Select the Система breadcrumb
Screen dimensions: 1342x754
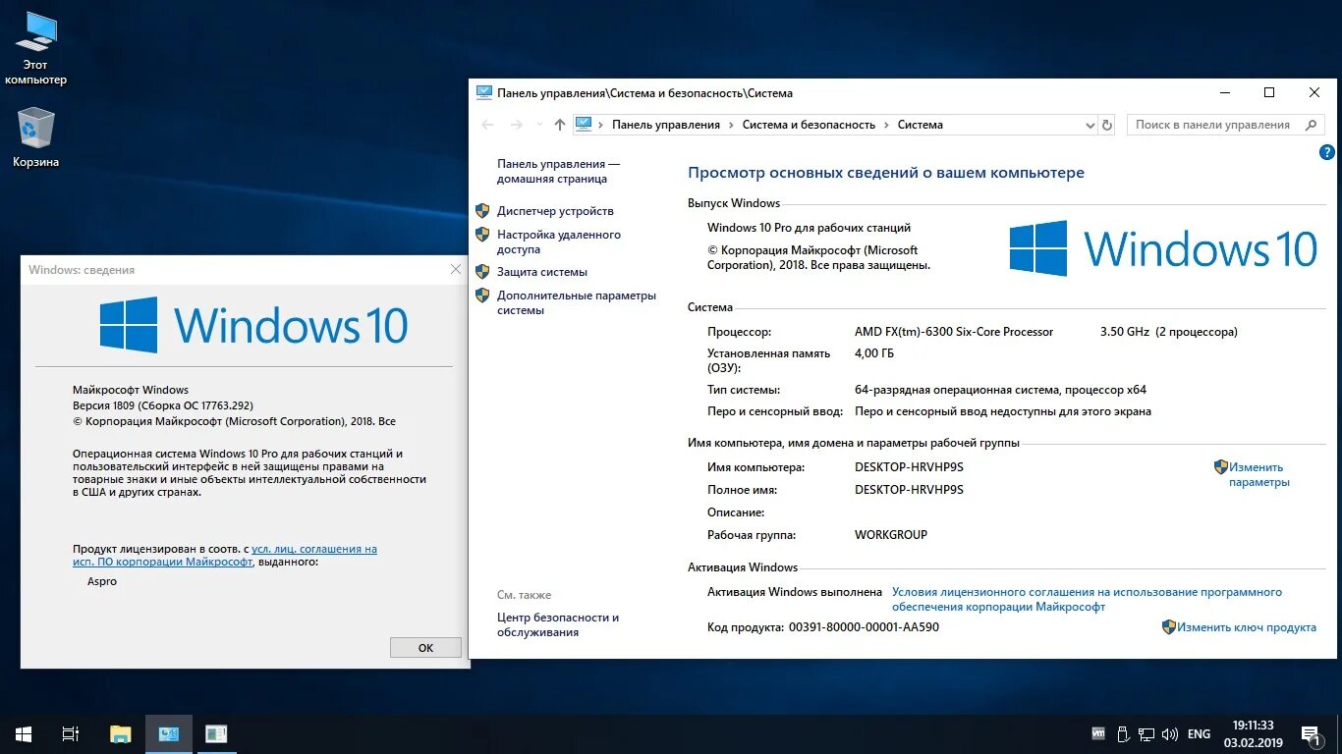pyautogui.click(x=920, y=125)
